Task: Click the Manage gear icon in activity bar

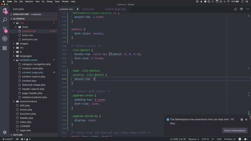Action: click(x=5, y=132)
